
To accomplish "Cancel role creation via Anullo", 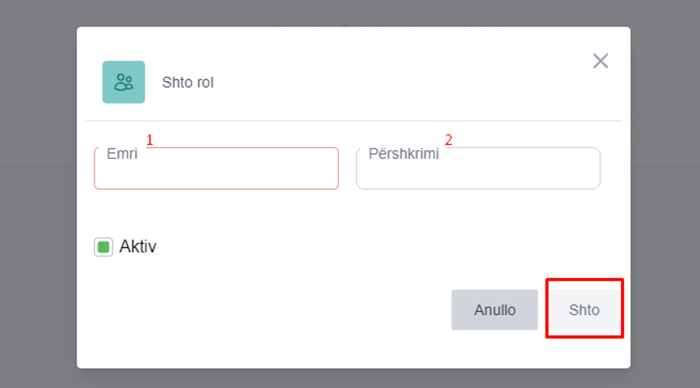I will [x=495, y=310].
